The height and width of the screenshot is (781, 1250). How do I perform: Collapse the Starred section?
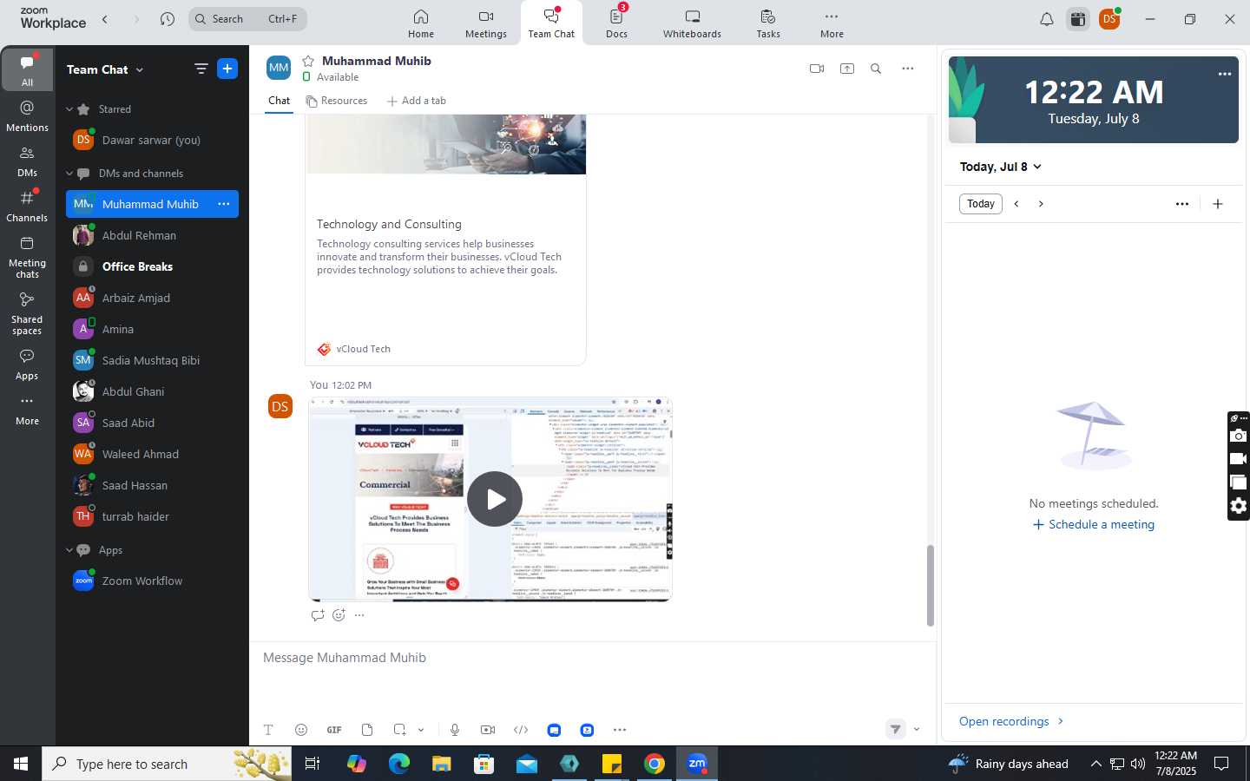(x=69, y=109)
